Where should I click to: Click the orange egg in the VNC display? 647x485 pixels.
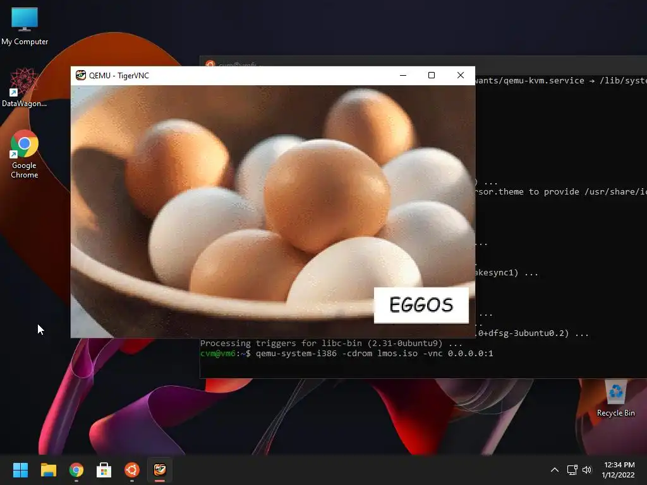pyautogui.click(x=327, y=196)
